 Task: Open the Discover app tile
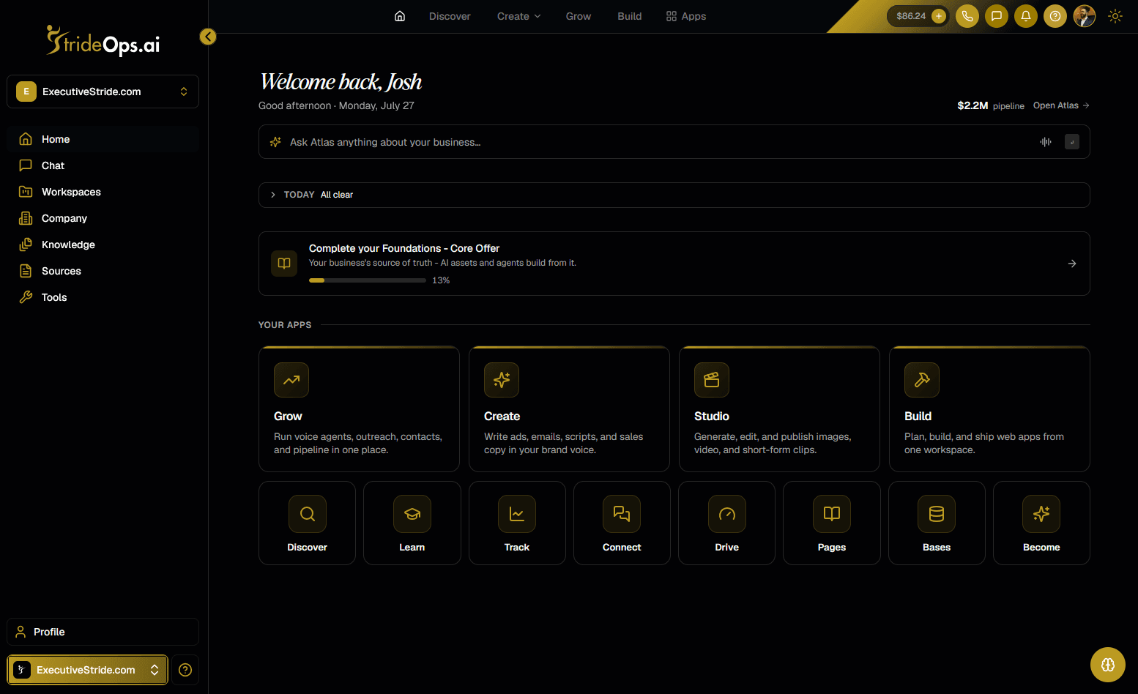click(307, 523)
